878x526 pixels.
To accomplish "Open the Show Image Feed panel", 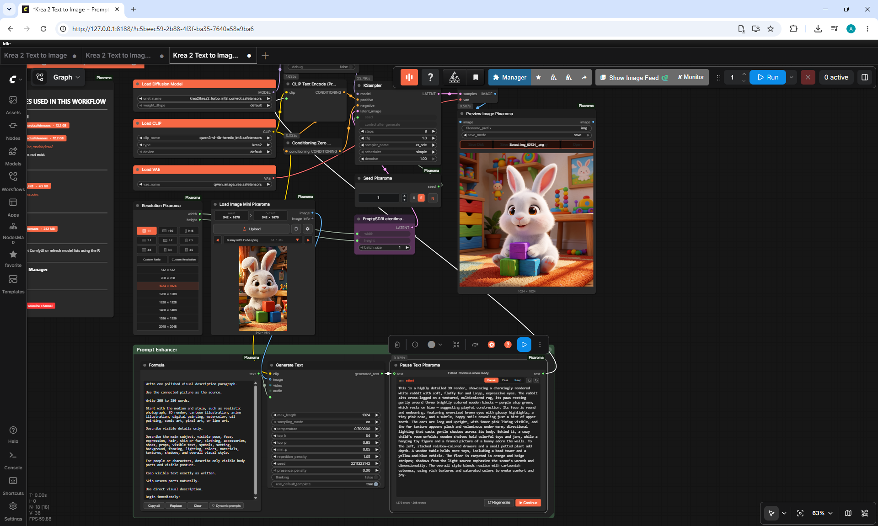I will click(634, 77).
